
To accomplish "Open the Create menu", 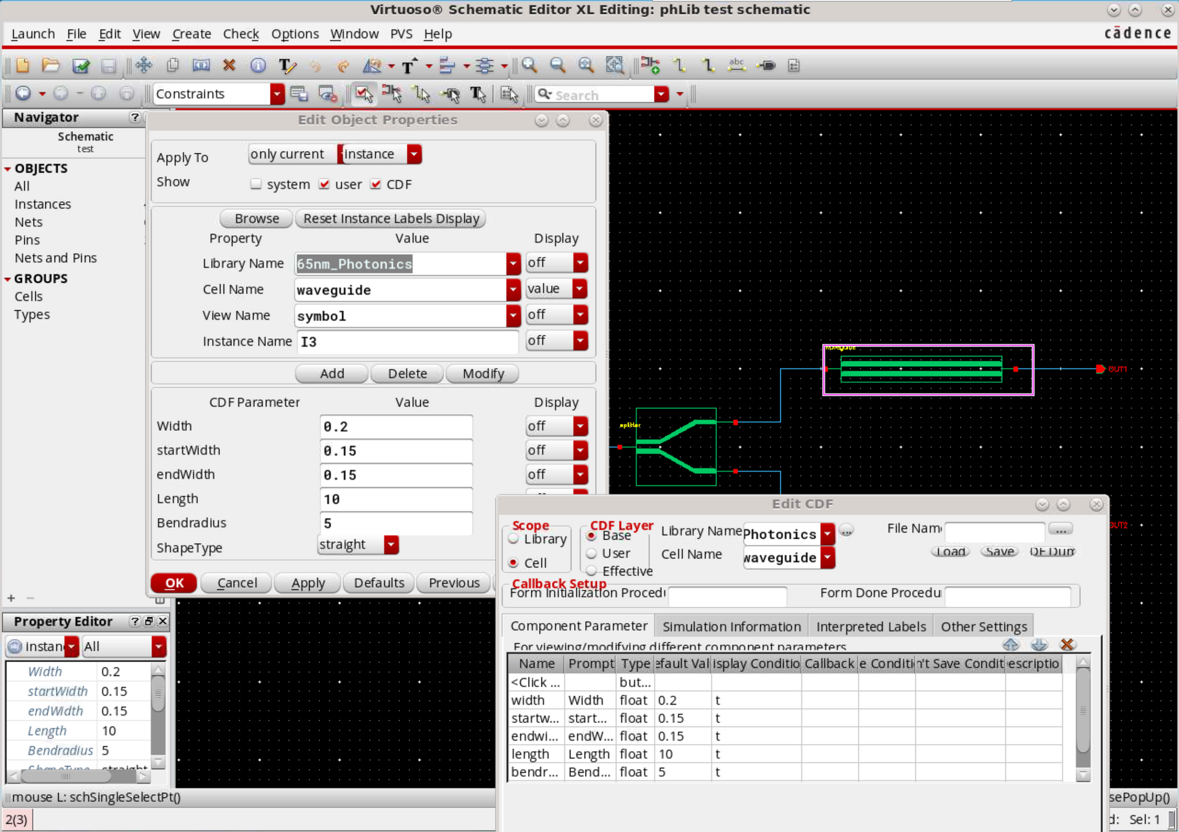I will pos(192,34).
